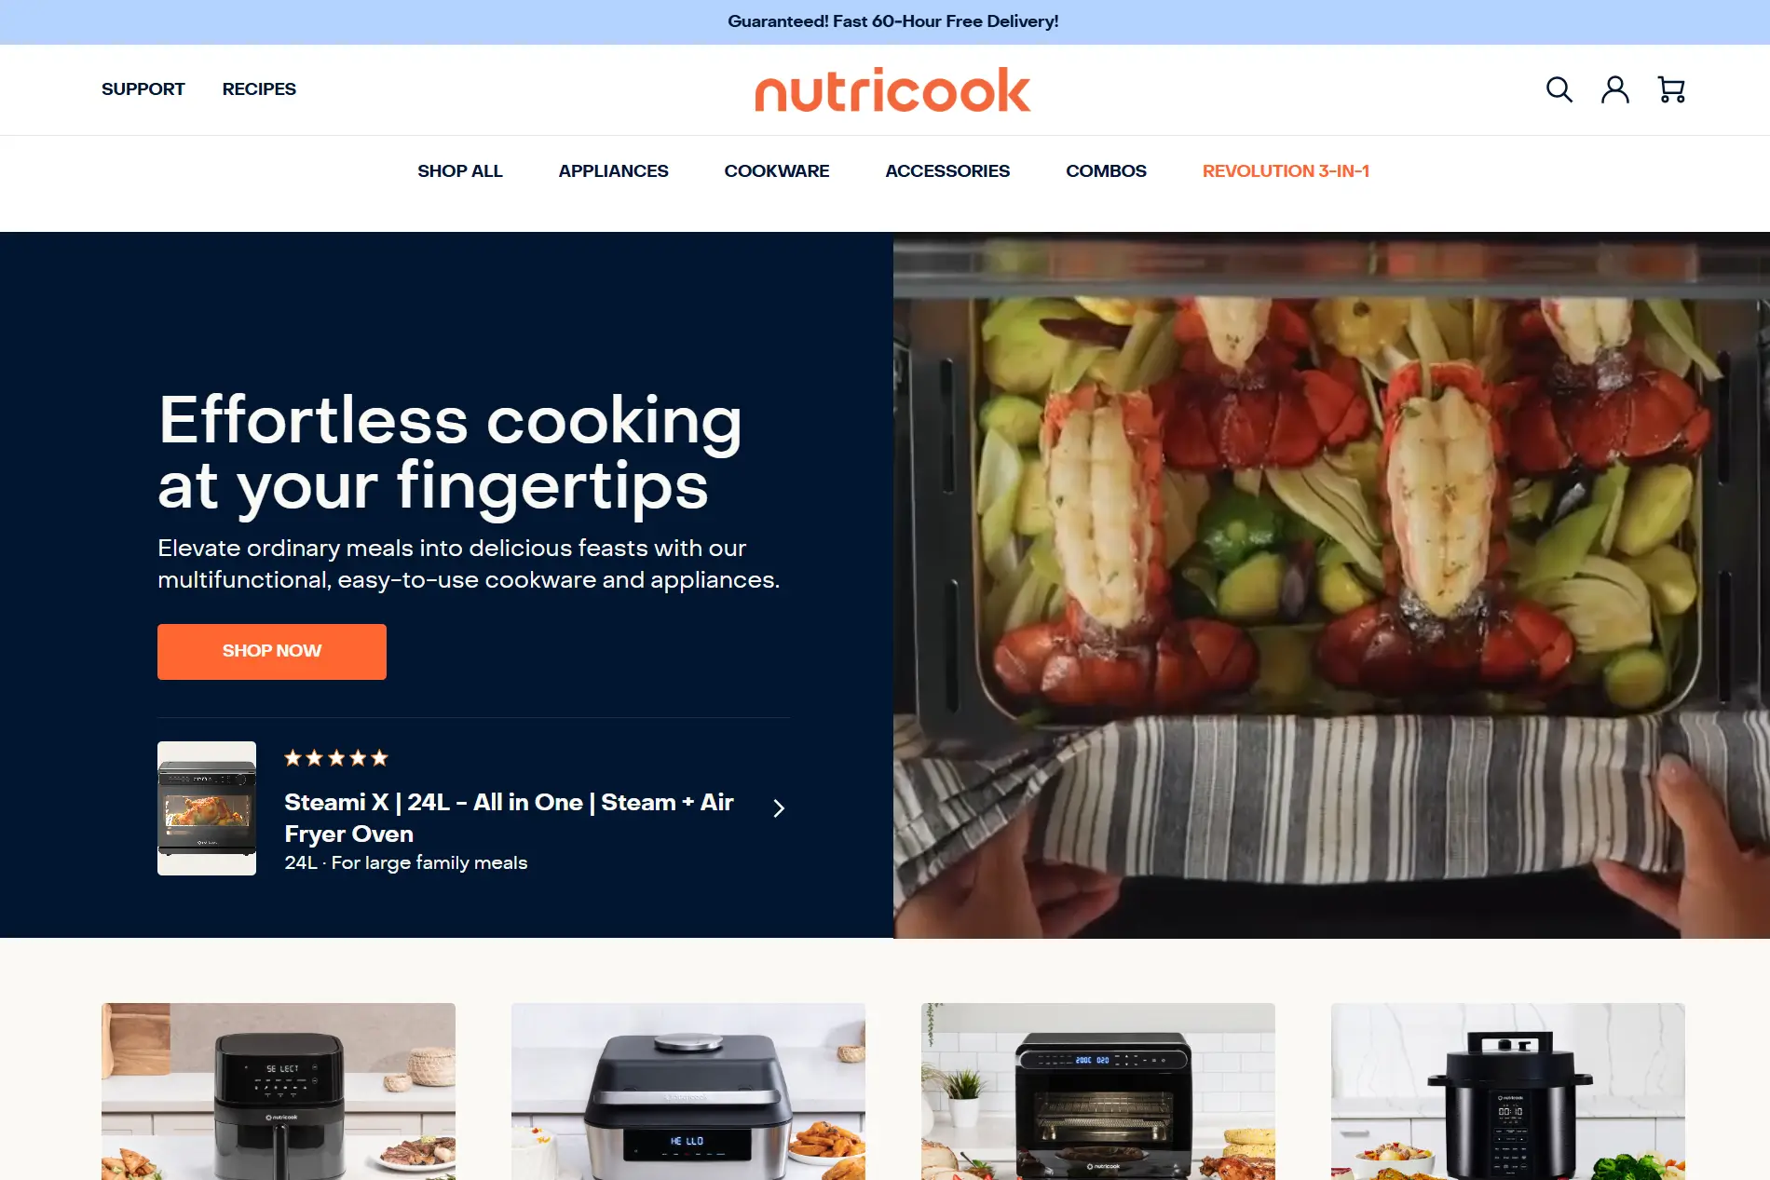This screenshot has height=1180, width=1770.
Task: Open the user account icon
Action: point(1614,89)
